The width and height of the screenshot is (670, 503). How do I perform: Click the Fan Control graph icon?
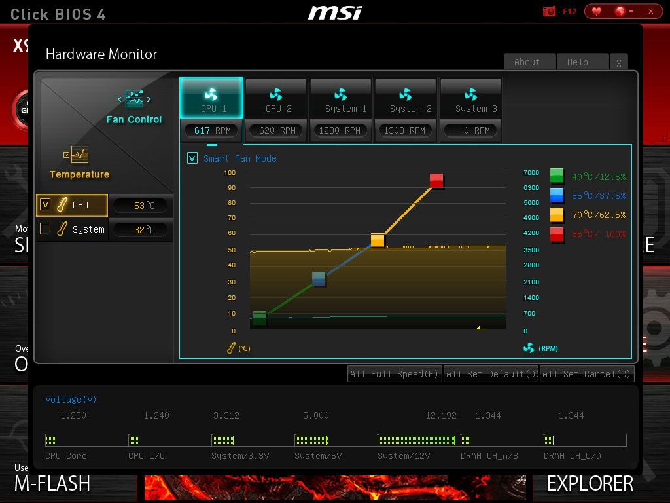(x=134, y=99)
